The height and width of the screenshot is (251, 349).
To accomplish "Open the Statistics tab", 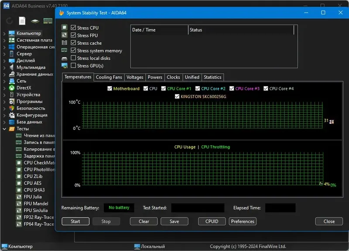I will 212,77.
